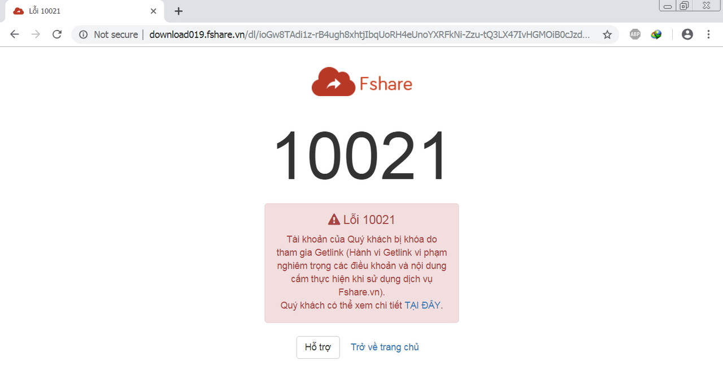This screenshot has width=723, height=374.
Task: Open a new browser tab
Action: 178,11
